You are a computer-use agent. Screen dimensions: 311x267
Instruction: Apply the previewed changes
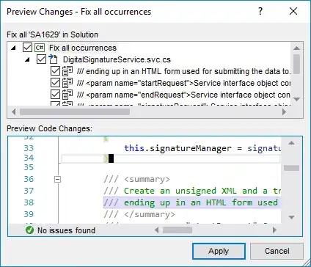219,251
